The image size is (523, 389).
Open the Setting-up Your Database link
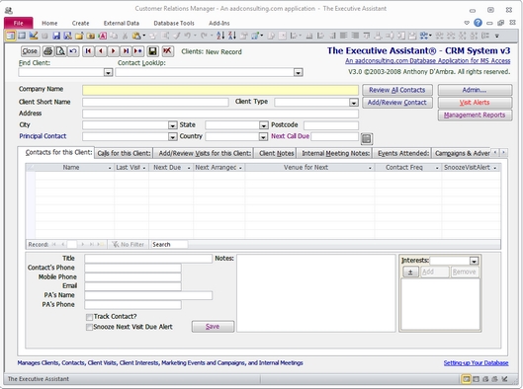(x=476, y=363)
